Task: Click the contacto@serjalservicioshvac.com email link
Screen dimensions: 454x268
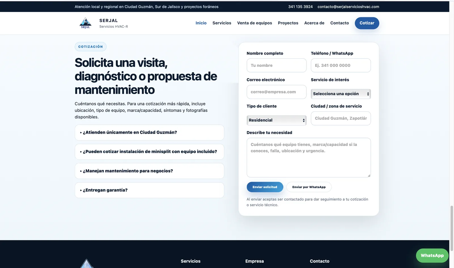Action: pos(348,7)
